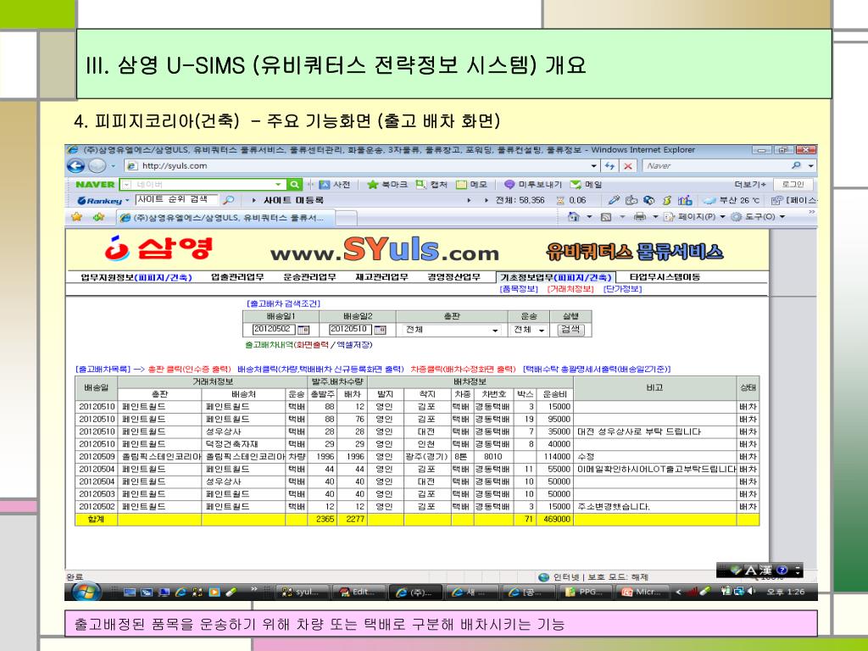Click the language bar help icon
868x651 pixels.
782,570
